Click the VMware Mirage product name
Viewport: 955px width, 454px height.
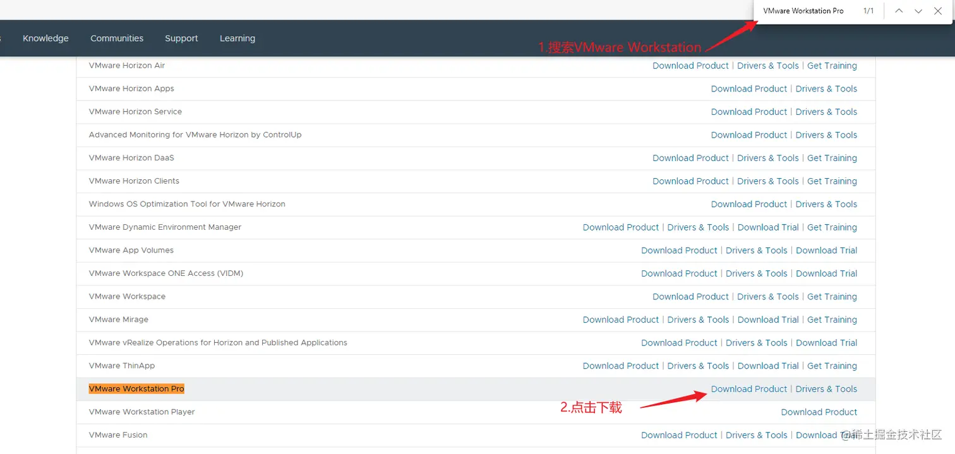118,320
